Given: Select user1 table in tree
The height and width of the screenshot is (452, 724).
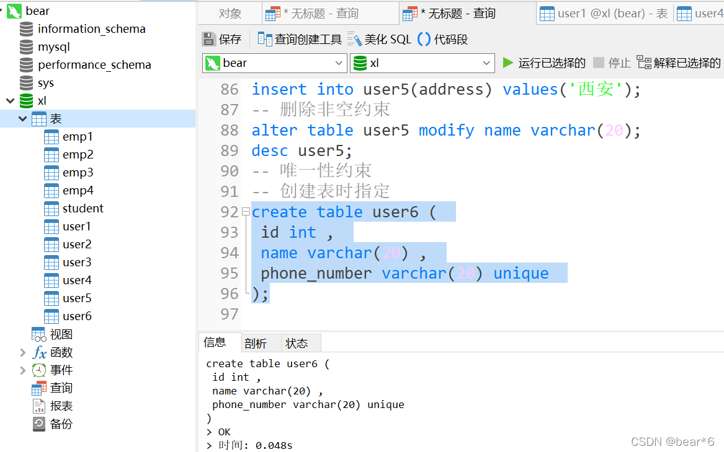Looking at the screenshot, I should tap(77, 227).
